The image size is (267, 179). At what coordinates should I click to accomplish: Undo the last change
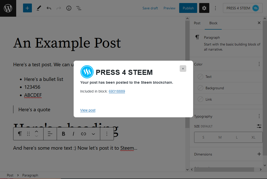coord(49,8)
